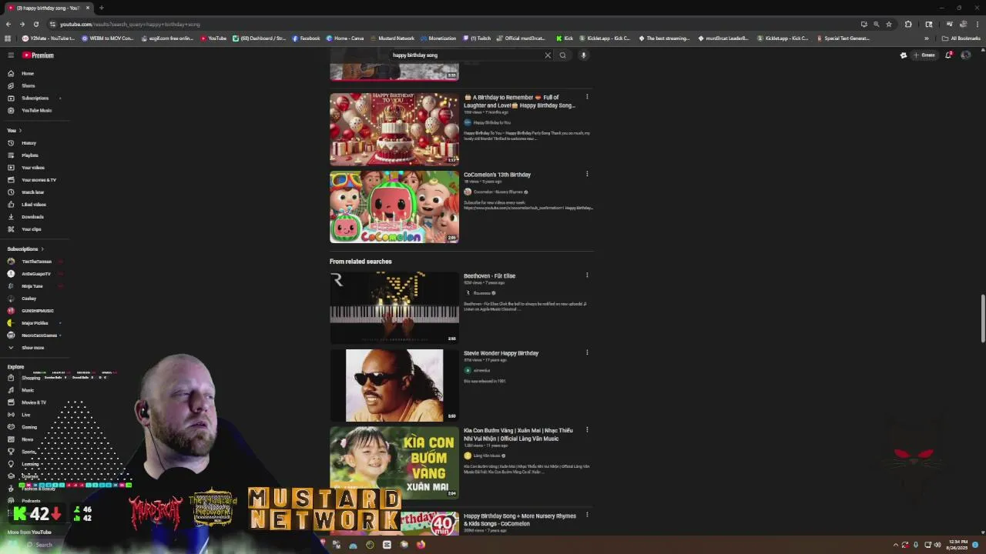
Task: Open Mustard Network bookmark
Action: click(392, 38)
